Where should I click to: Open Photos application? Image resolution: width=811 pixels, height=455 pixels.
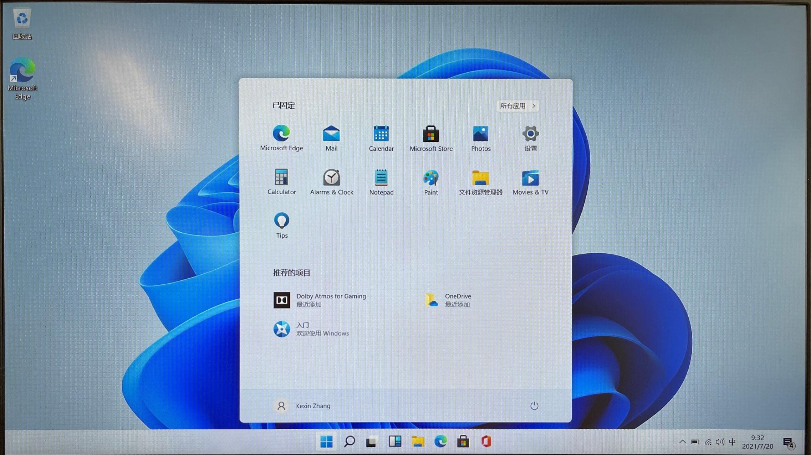click(480, 138)
